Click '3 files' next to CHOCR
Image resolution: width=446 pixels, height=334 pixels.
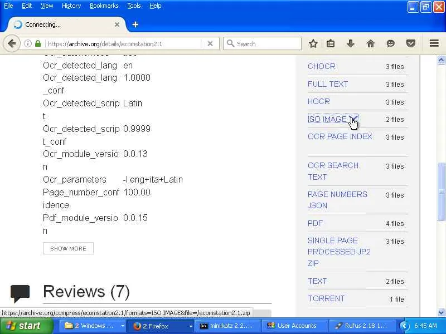tap(395, 66)
